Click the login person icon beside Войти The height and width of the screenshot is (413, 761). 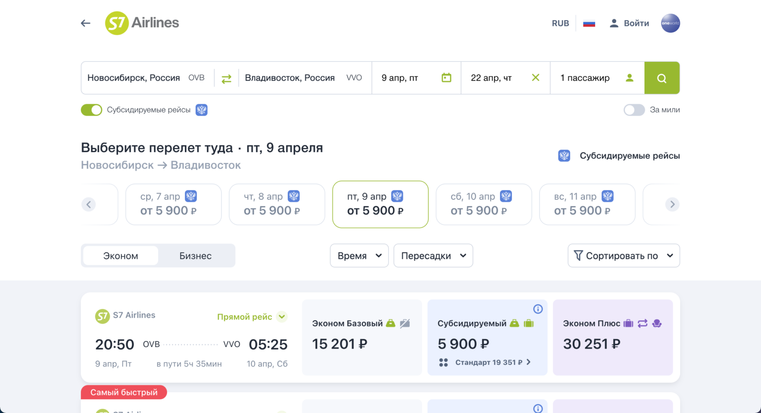614,23
